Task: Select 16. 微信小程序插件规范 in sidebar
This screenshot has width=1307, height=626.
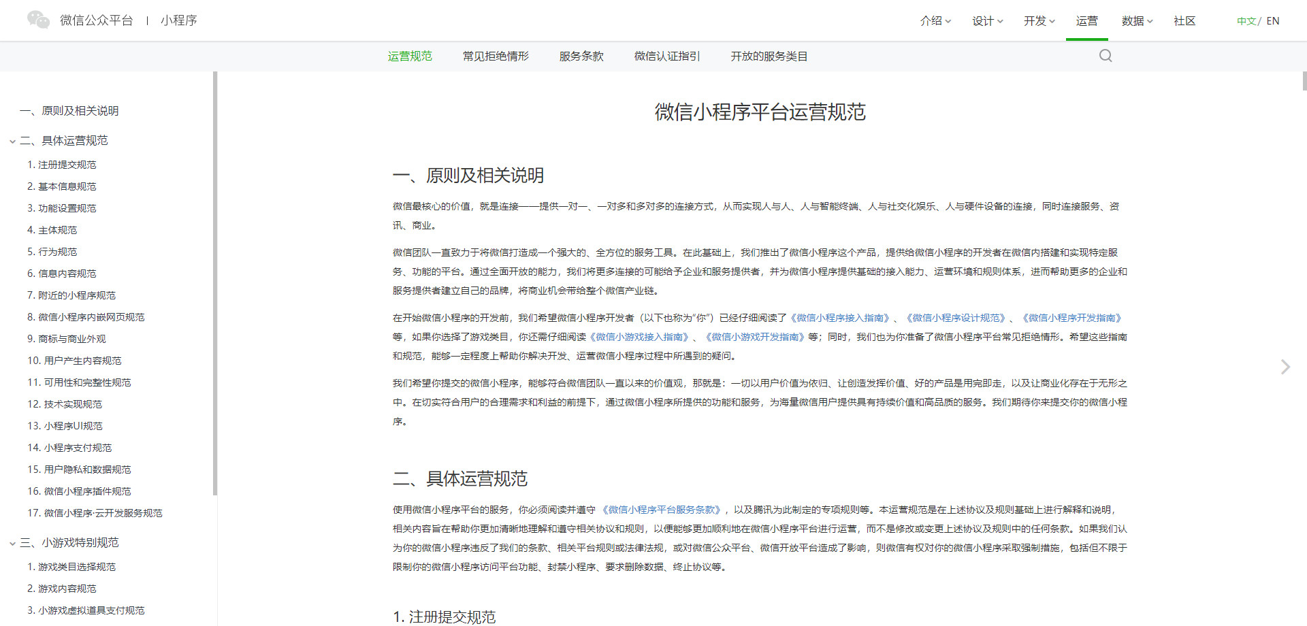Action: pyautogui.click(x=79, y=491)
